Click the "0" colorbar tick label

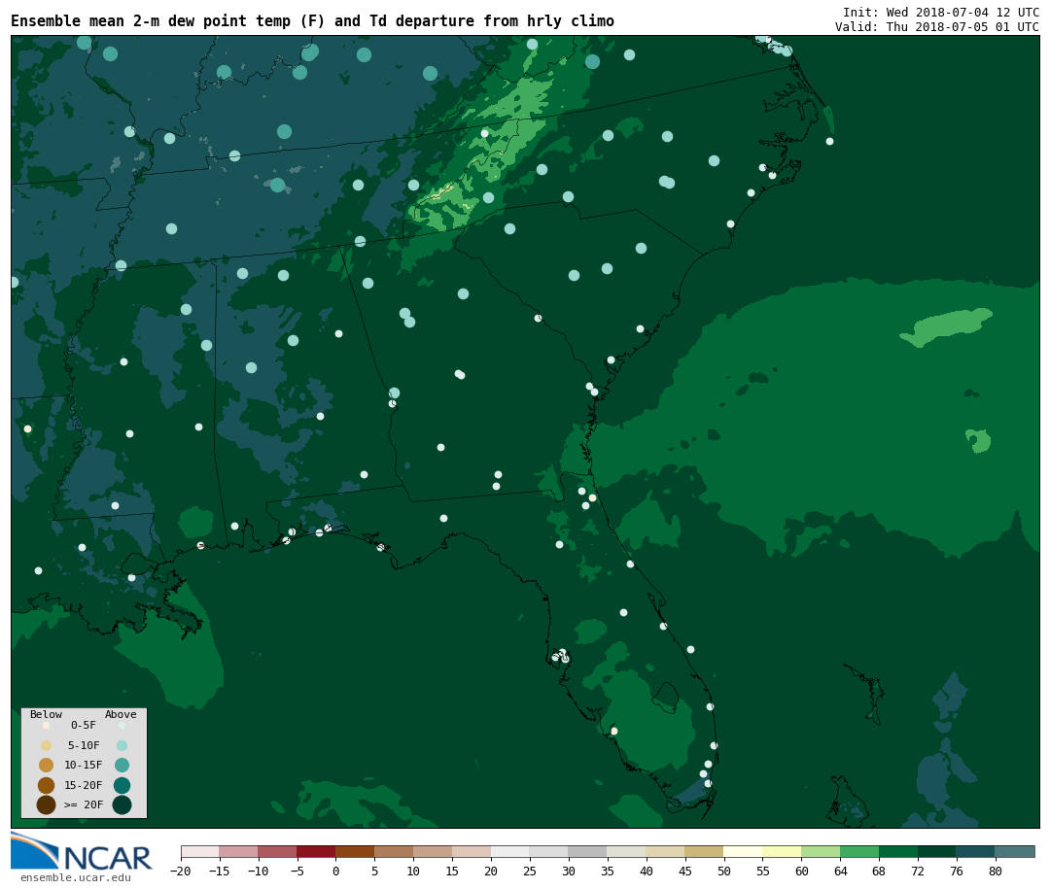click(x=336, y=871)
